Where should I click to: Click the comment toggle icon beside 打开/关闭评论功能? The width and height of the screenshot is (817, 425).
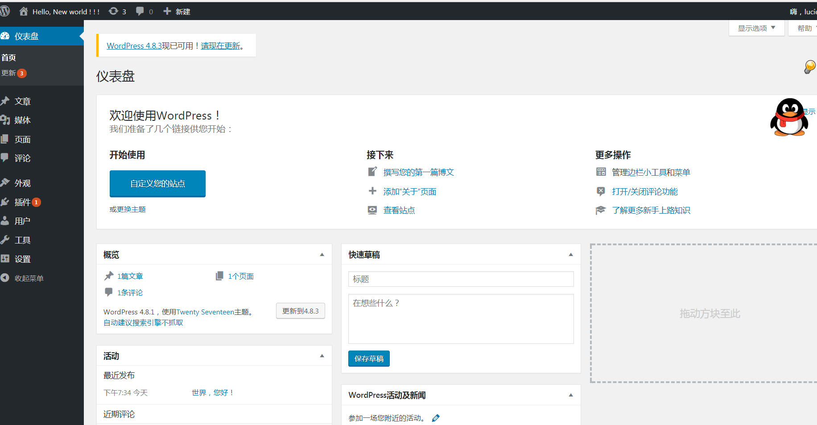pyautogui.click(x=601, y=191)
